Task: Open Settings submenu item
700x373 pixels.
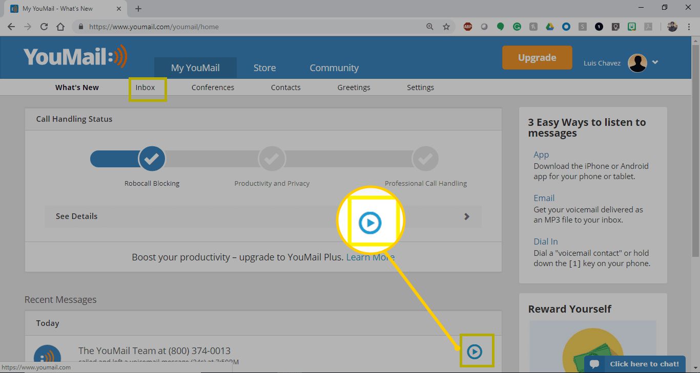Action: pyautogui.click(x=420, y=87)
